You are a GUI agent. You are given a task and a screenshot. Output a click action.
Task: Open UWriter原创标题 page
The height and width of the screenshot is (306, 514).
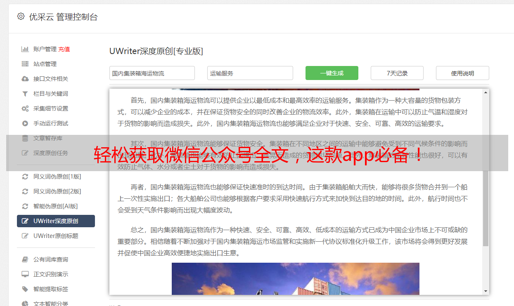pos(56,236)
